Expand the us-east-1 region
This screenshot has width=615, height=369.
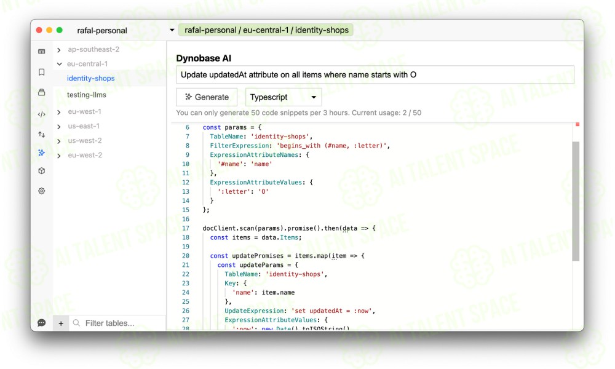[x=59, y=127]
